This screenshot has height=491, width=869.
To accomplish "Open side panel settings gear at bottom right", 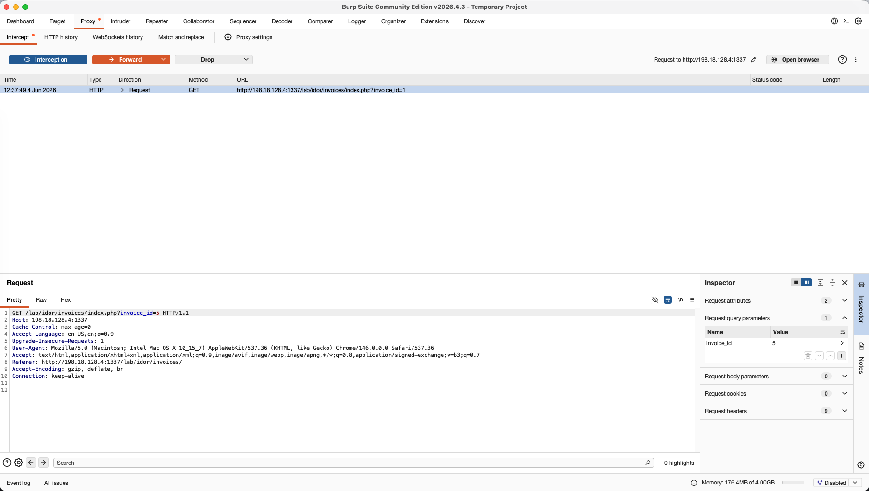I will click(x=861, y=464).
